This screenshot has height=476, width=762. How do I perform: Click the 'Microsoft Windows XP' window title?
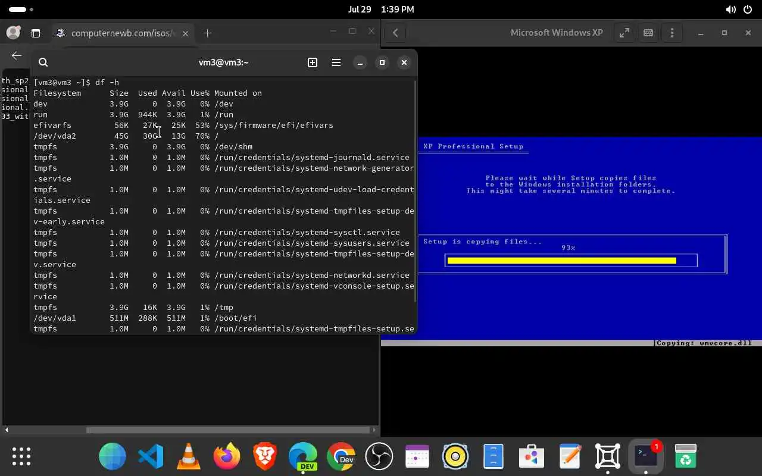[557, 33]
